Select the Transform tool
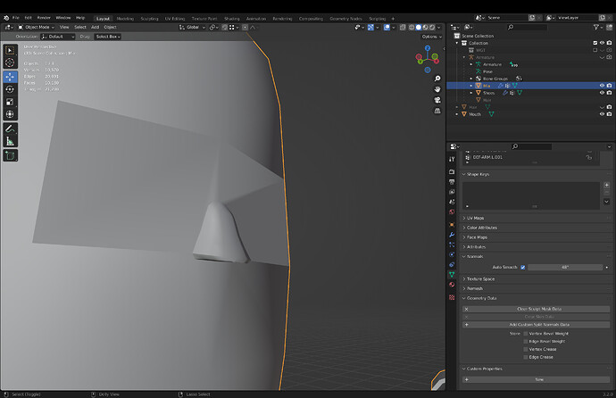The width and height of the screenshot is (616, 398). tap(10, 114)
